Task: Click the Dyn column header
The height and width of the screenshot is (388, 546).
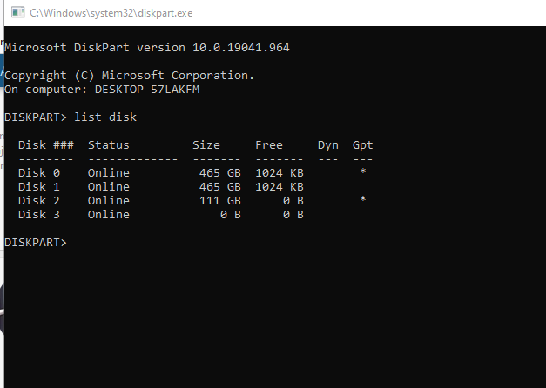Action: [x=328, y=144]
